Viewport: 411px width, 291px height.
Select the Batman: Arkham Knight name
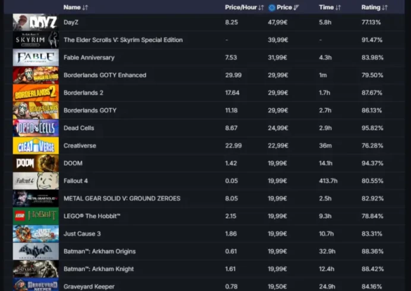click(99, 268)
